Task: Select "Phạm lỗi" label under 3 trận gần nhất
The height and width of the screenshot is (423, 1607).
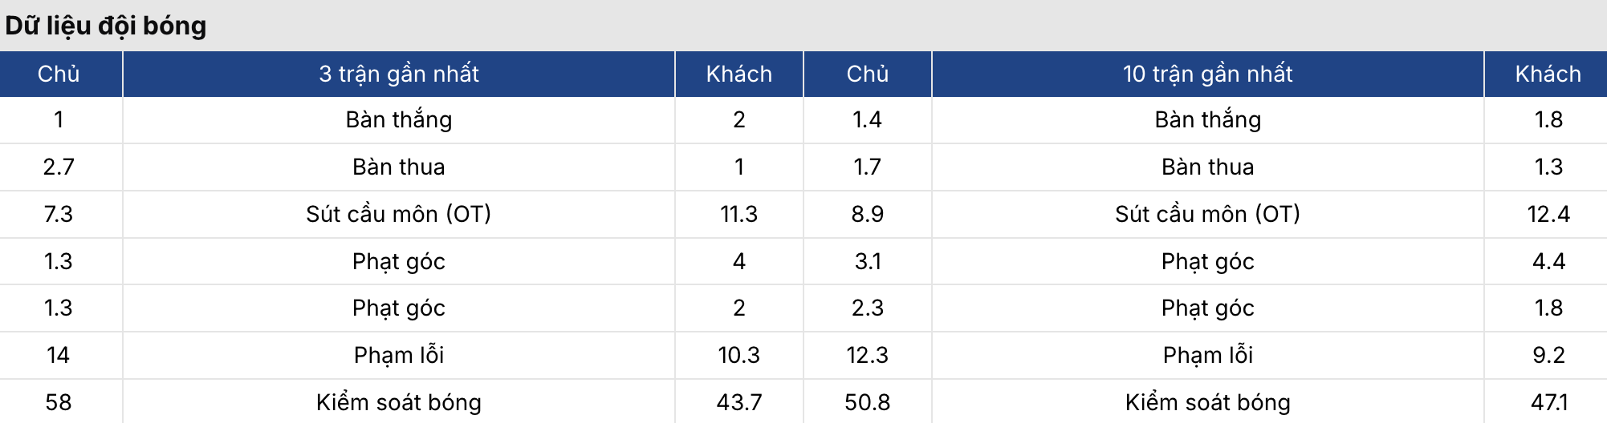Action: coord(398,355)
